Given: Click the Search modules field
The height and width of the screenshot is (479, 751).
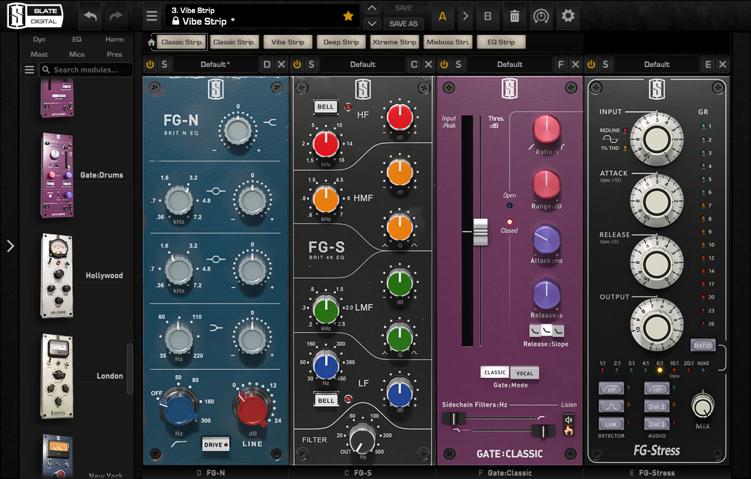Looking at the screenshot, I should pyautogui.click(x=86, y=70).
